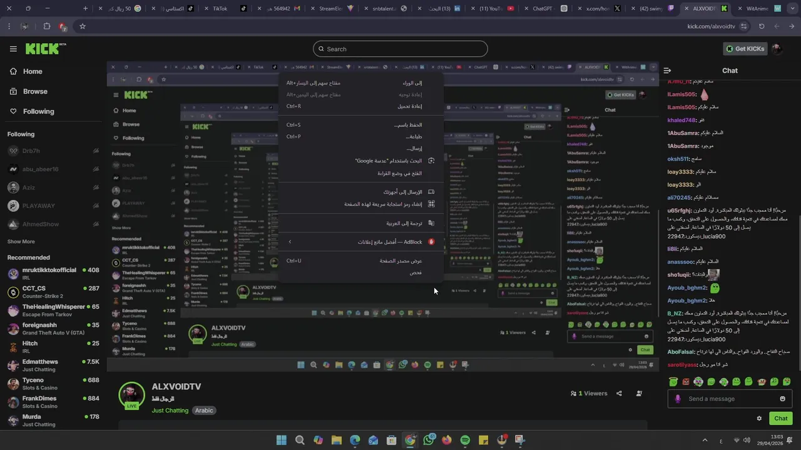Open Spotify from the taskbar
This screenshot has height=450, width=801.
[465, 441]
